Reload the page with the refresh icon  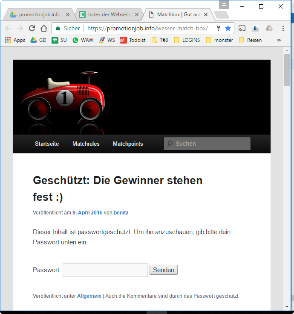click(32, 28)
